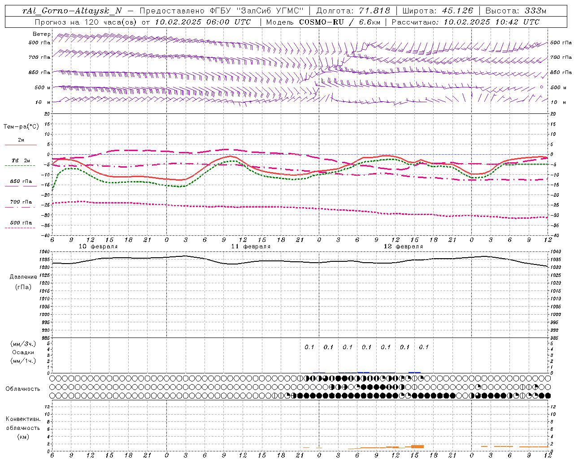This screenshot has height=459, width=574.
Task: Click the (мм/3ч.) precipitation unit label
Action: (x=23, y=344)
